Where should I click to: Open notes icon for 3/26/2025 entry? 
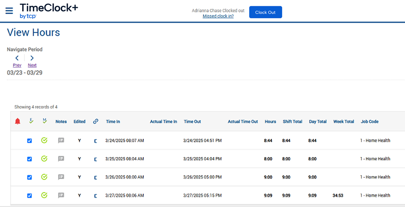(x=61, y=177)
